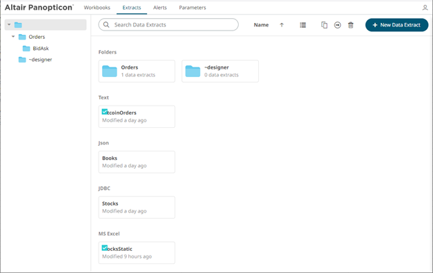The image size is (433, 273).
Task: Open the Name sort dropdown
Action: pos(261,25)
